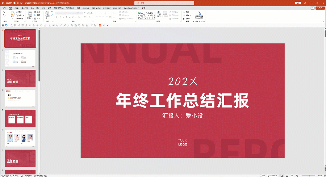326x177 pixels.
Task: Click the pen icon in title bar
Action: click(305, 3)
